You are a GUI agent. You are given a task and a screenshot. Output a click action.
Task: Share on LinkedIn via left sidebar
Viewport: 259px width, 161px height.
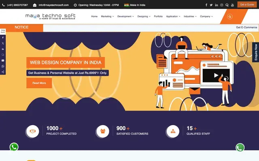(x=3, y=49)
